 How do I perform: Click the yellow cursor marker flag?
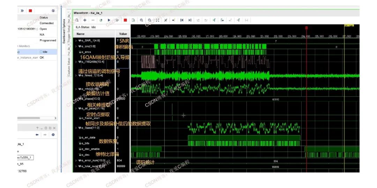pos(349,25)
